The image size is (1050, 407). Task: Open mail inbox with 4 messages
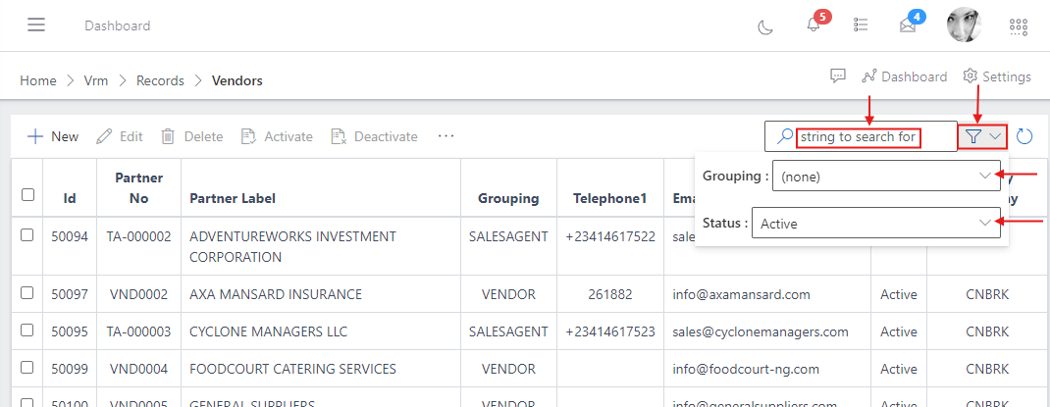[x=908, y=25]
